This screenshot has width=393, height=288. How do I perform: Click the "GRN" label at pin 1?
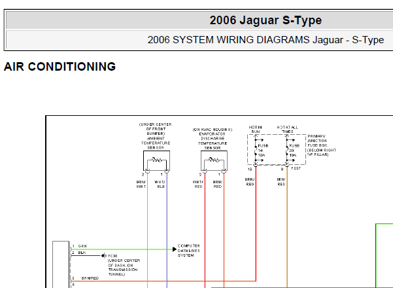(x=82, y=246)
